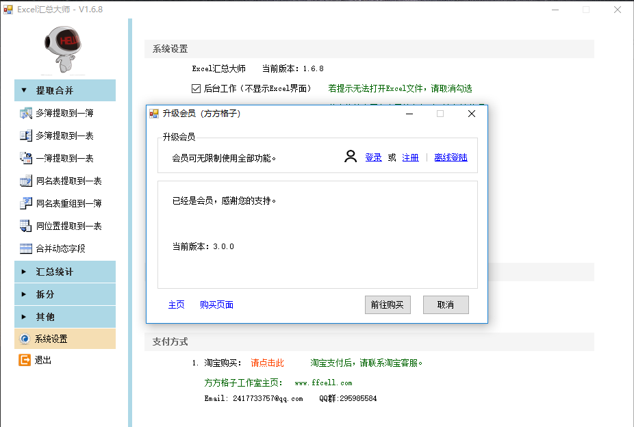
Task: Click the 登录 link
Action: [373, 157]
